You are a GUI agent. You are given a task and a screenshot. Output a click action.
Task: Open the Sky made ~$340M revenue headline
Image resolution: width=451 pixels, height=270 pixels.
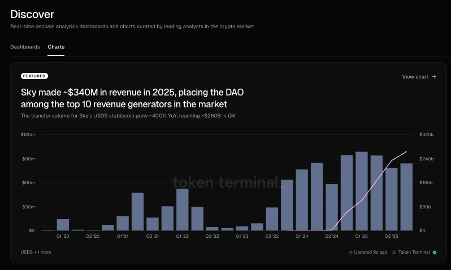(x=132, y=98)
